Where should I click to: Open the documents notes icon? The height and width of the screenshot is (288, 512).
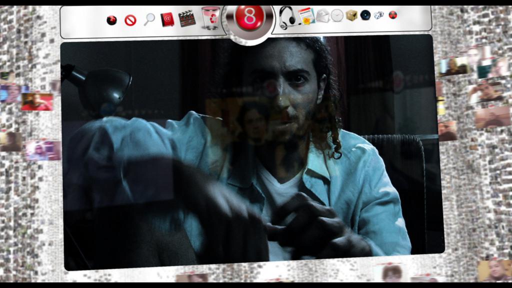coord(306,16)
